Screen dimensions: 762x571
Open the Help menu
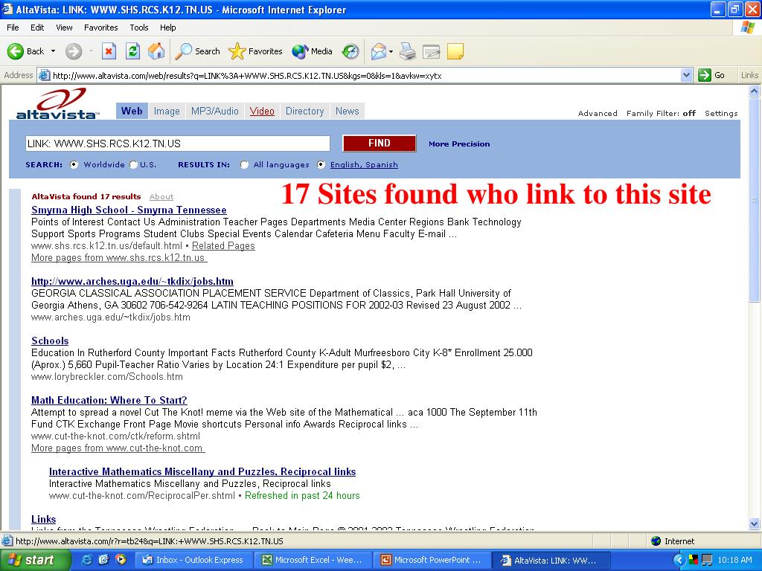(x=167, y=28)
